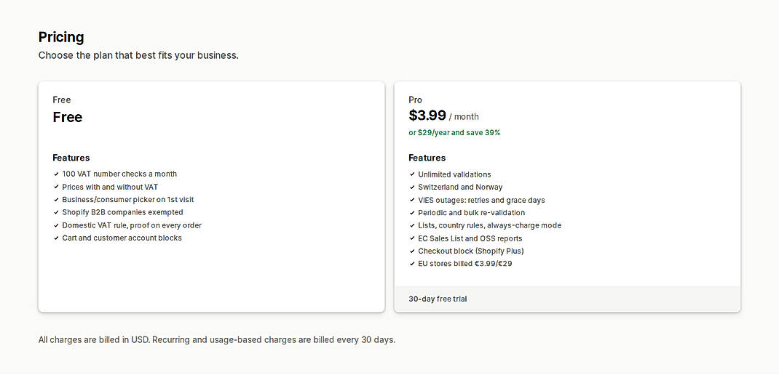Screen dimensions: 779x375
Task: Click the Pro plan title
Action: tap(415, 100)
